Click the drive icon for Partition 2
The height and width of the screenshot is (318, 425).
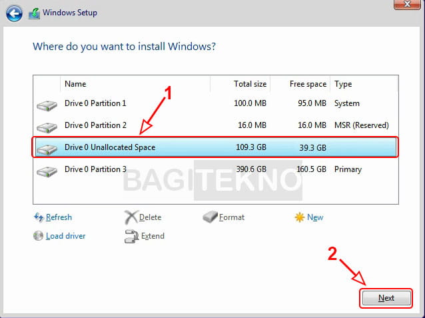pos(47,127)
